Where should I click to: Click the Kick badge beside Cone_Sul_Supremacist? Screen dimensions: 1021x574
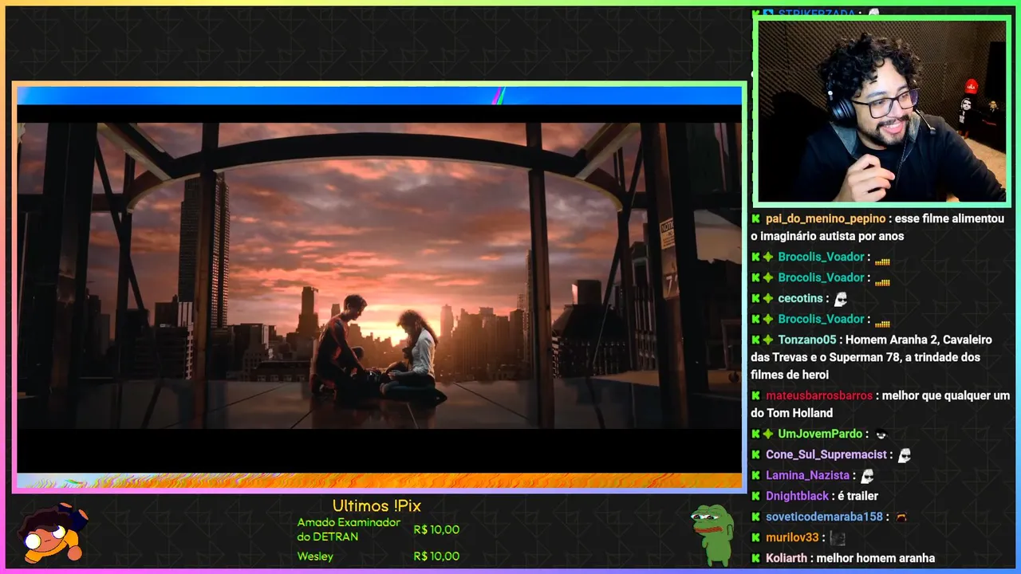(x=755, y=454)
